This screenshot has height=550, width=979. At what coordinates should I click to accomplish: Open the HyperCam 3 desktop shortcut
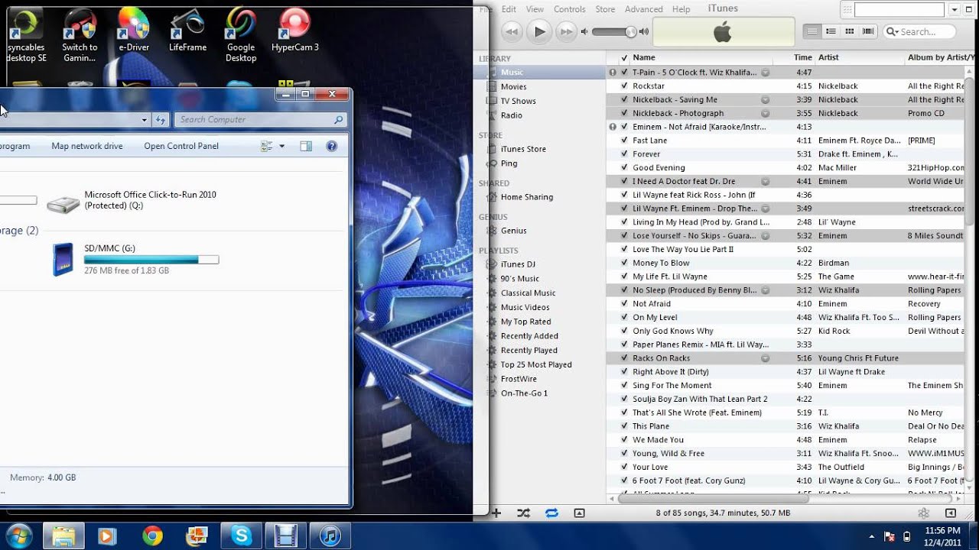tap(294, 31)
